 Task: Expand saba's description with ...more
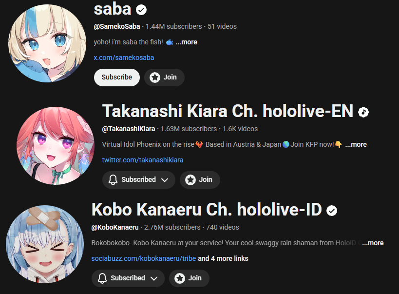click(186, 42)
